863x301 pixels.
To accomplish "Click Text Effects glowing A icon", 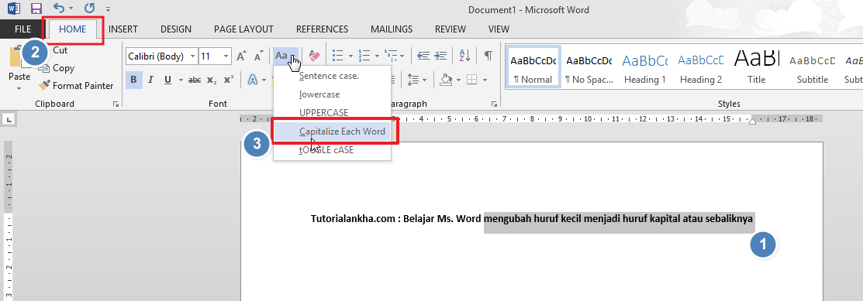I will coord(253,80).
